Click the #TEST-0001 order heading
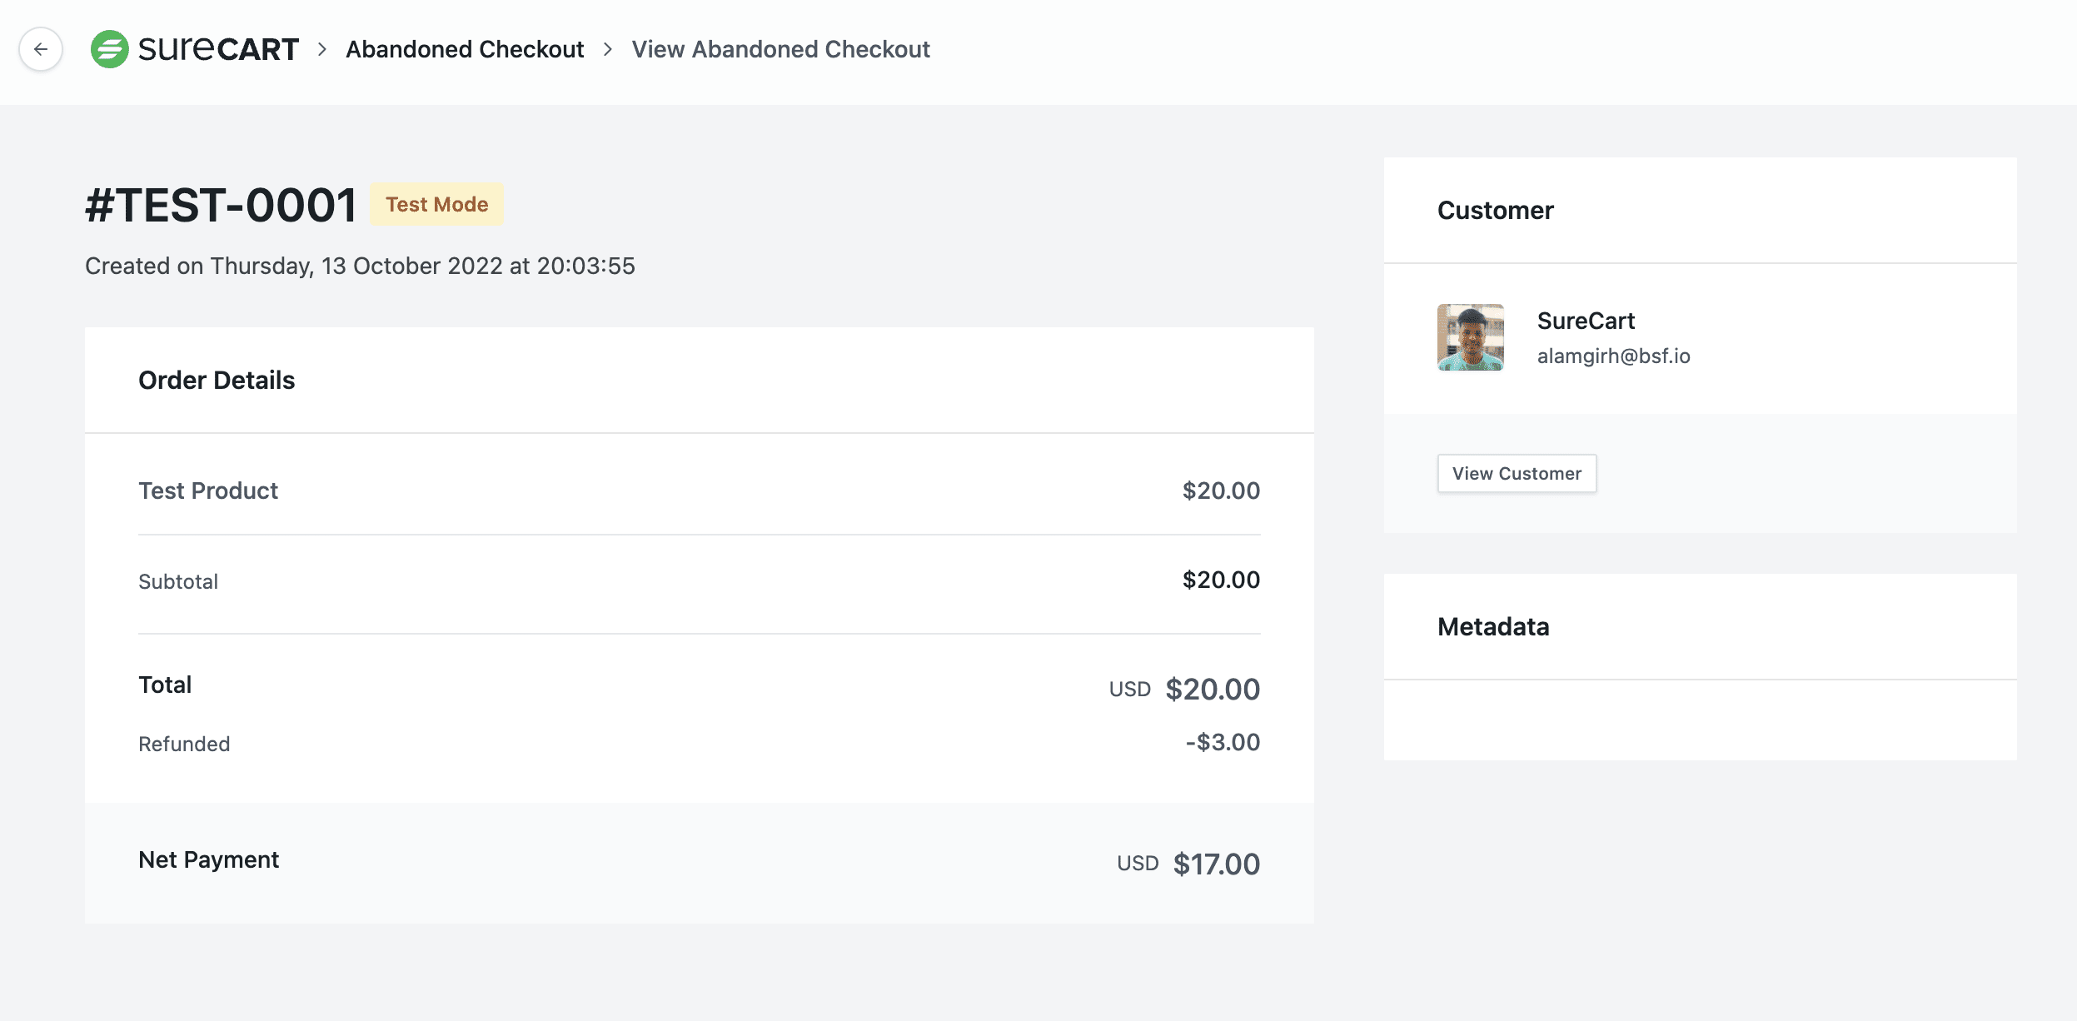 222,206
